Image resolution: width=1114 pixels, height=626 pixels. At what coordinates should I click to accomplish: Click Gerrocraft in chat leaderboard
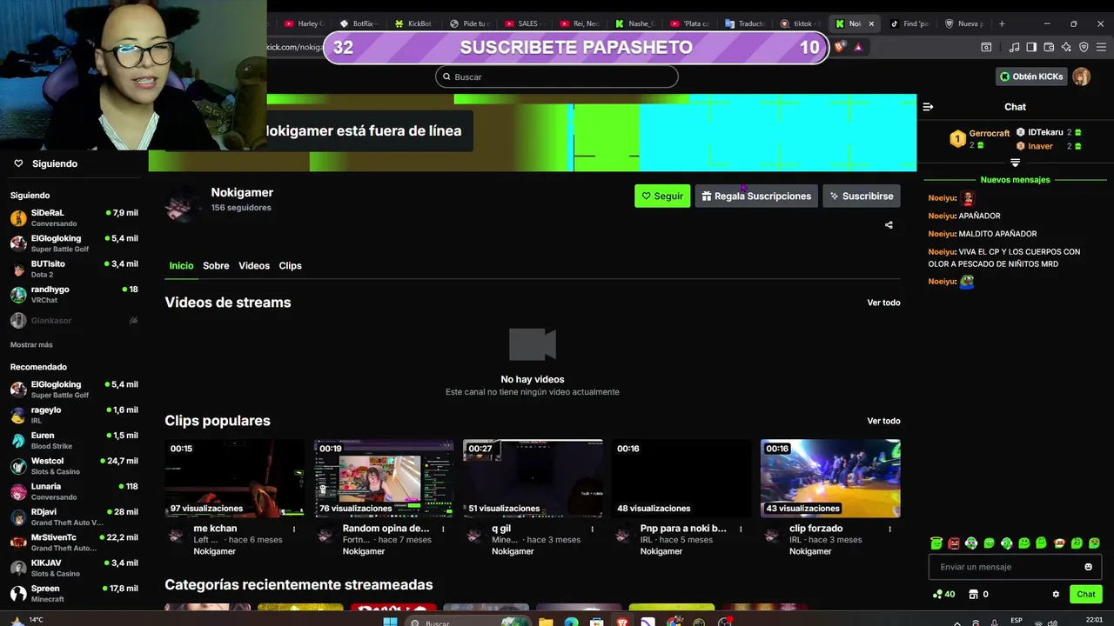coord(990,134)
